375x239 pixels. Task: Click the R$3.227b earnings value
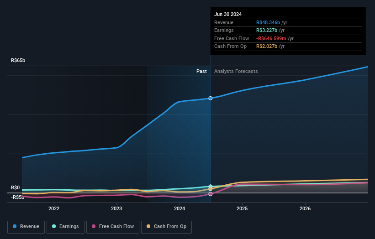[267, 30]
